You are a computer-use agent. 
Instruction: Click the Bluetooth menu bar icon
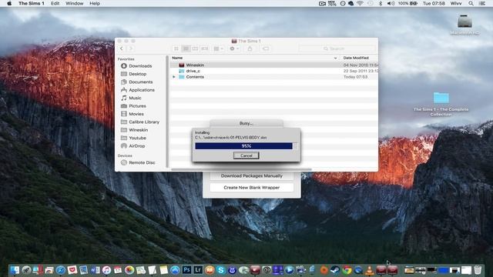click(x=380, y=3)
